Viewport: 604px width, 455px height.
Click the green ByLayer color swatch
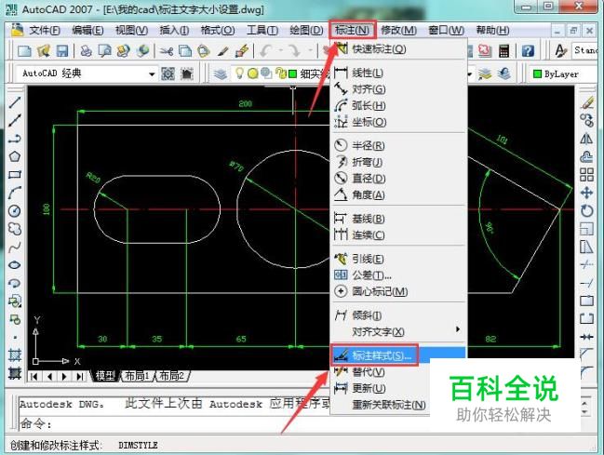537,74
